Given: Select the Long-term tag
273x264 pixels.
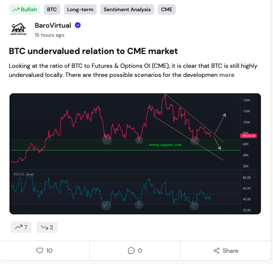Looking at the screenshot, I should (x=80, y=10).
